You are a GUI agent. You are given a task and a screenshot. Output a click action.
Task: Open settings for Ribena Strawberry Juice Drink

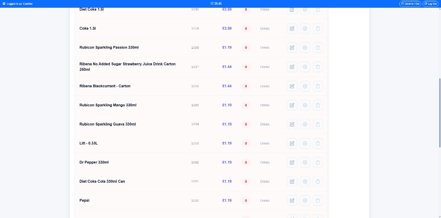[x=305, y=67]
